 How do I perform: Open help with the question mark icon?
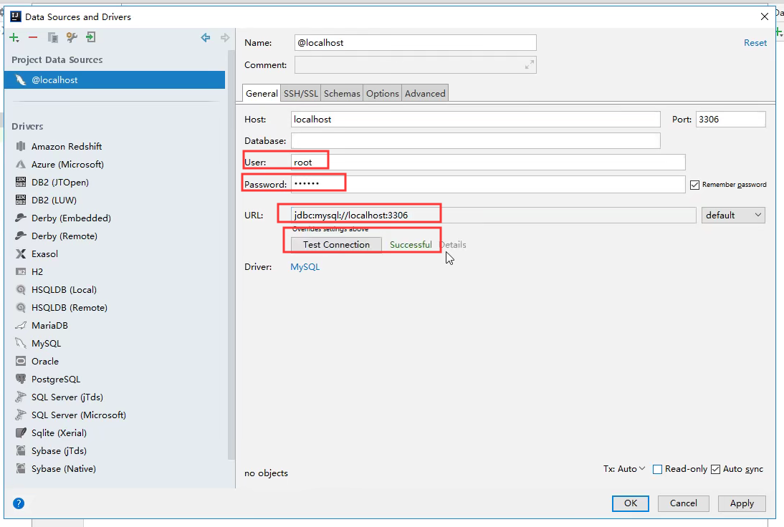point(19,503)
